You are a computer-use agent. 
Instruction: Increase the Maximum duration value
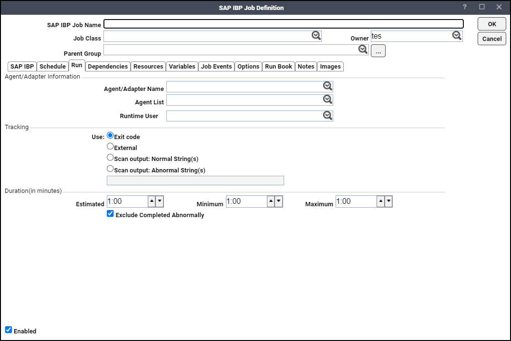click(x=381, y=201)
